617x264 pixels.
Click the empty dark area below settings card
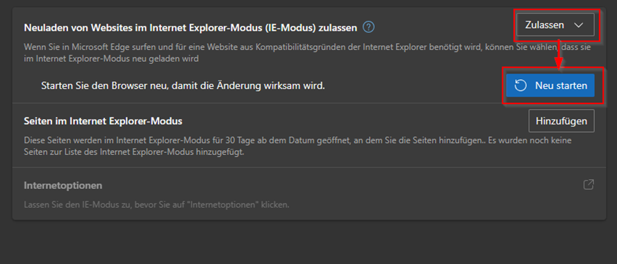308,243
